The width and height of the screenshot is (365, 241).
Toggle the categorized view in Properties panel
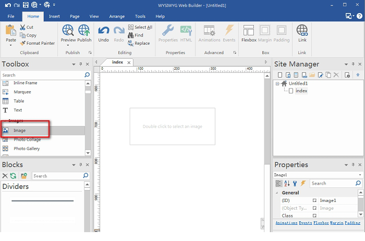278,183
